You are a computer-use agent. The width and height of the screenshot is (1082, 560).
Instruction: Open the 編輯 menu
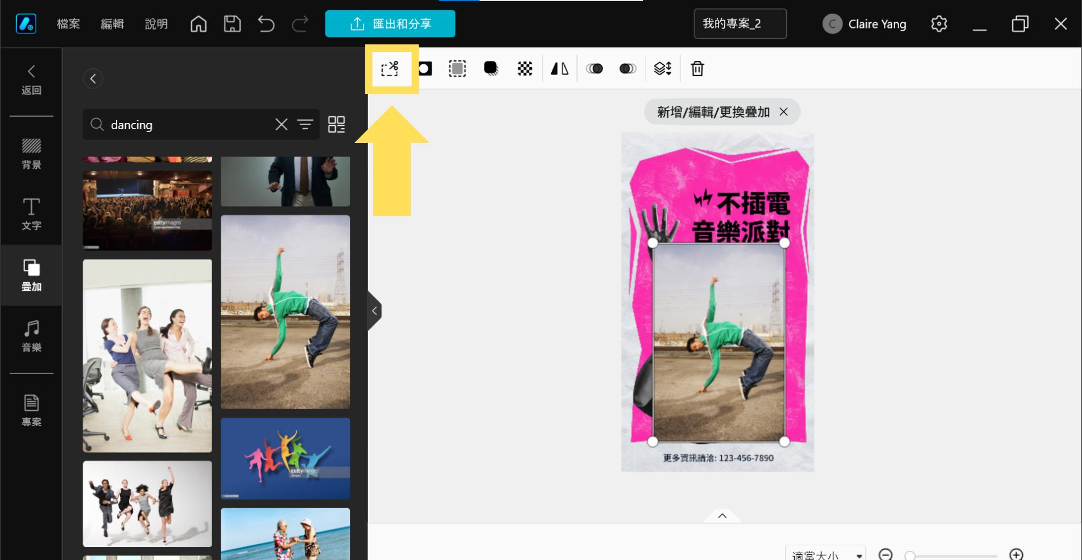pyautogui.click(x=112, y=24)
